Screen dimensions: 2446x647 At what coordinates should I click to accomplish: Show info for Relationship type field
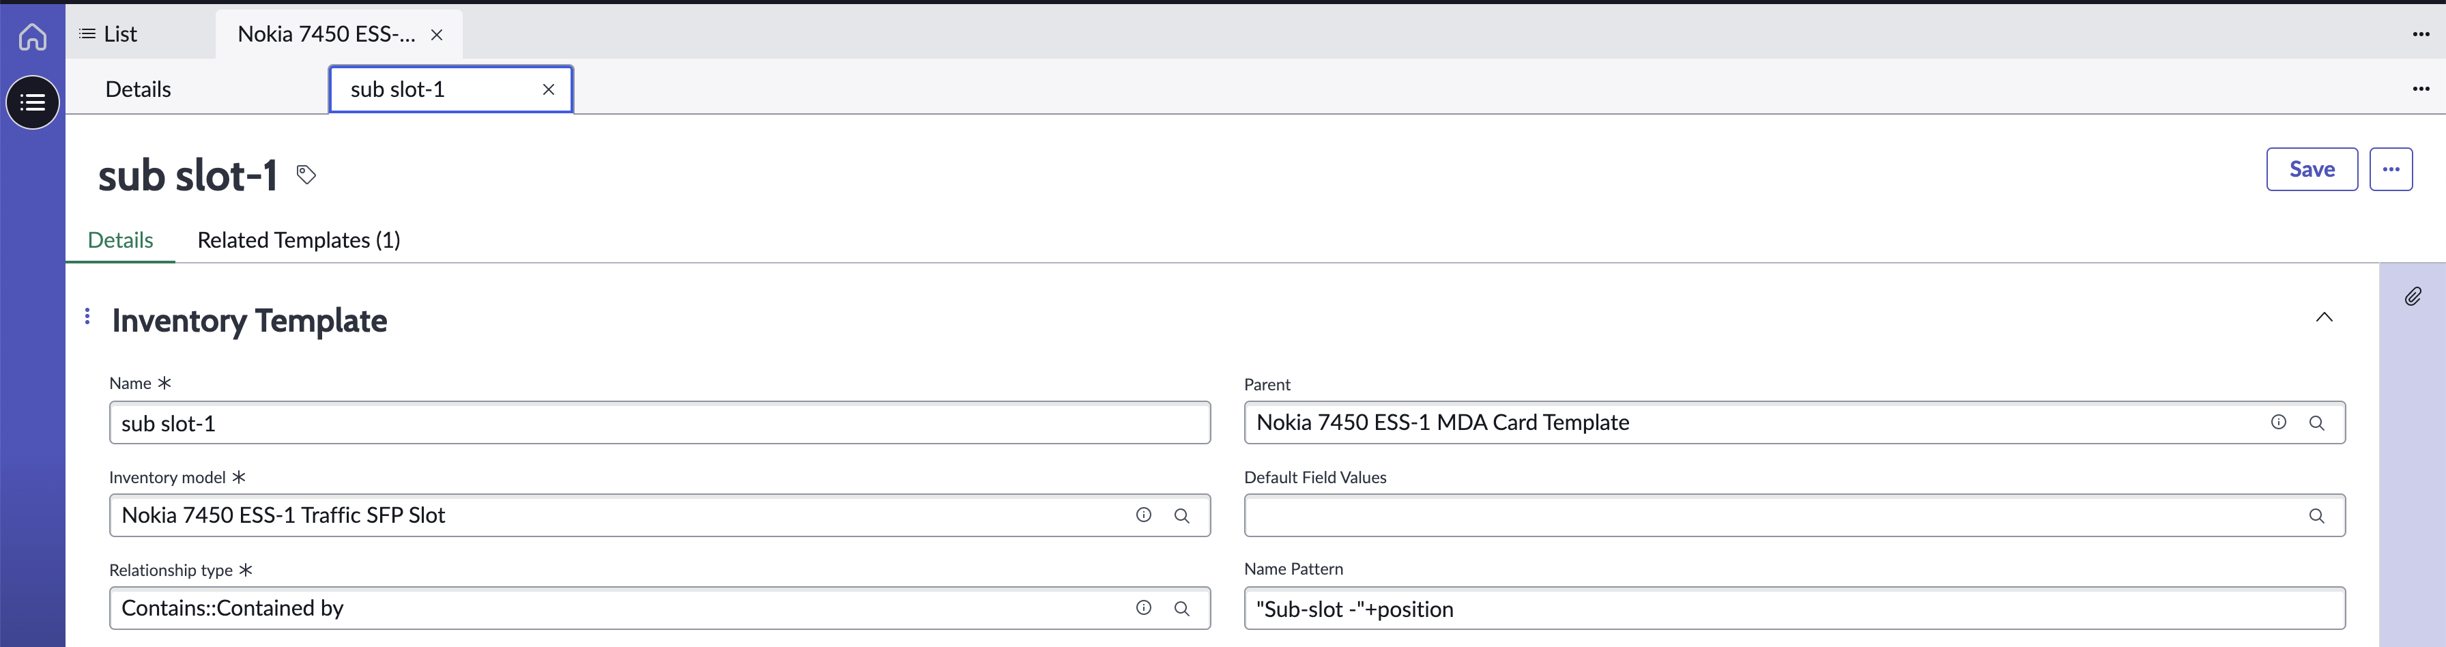[x=1143, y=608]
